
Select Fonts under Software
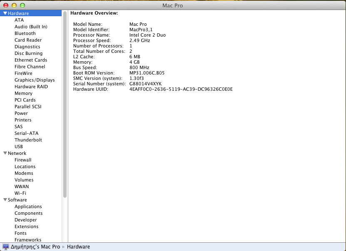pos(20,233)
